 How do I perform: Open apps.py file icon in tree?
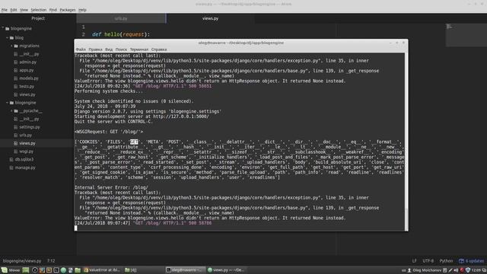click(16, 70)
